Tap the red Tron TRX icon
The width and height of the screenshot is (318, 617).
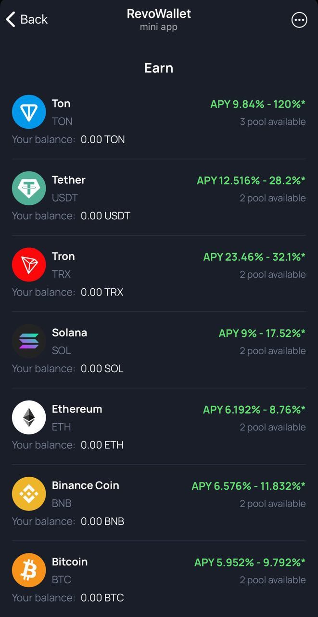point(29,264)
